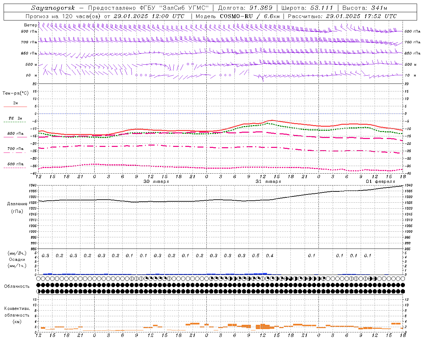Select the Облачность cloud cover label
The width and height of the screenshot is (422, 338).
tap(17, 287)
